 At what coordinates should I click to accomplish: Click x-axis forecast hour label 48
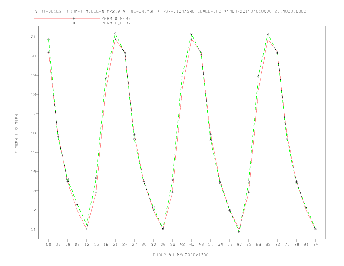point(201,244)
